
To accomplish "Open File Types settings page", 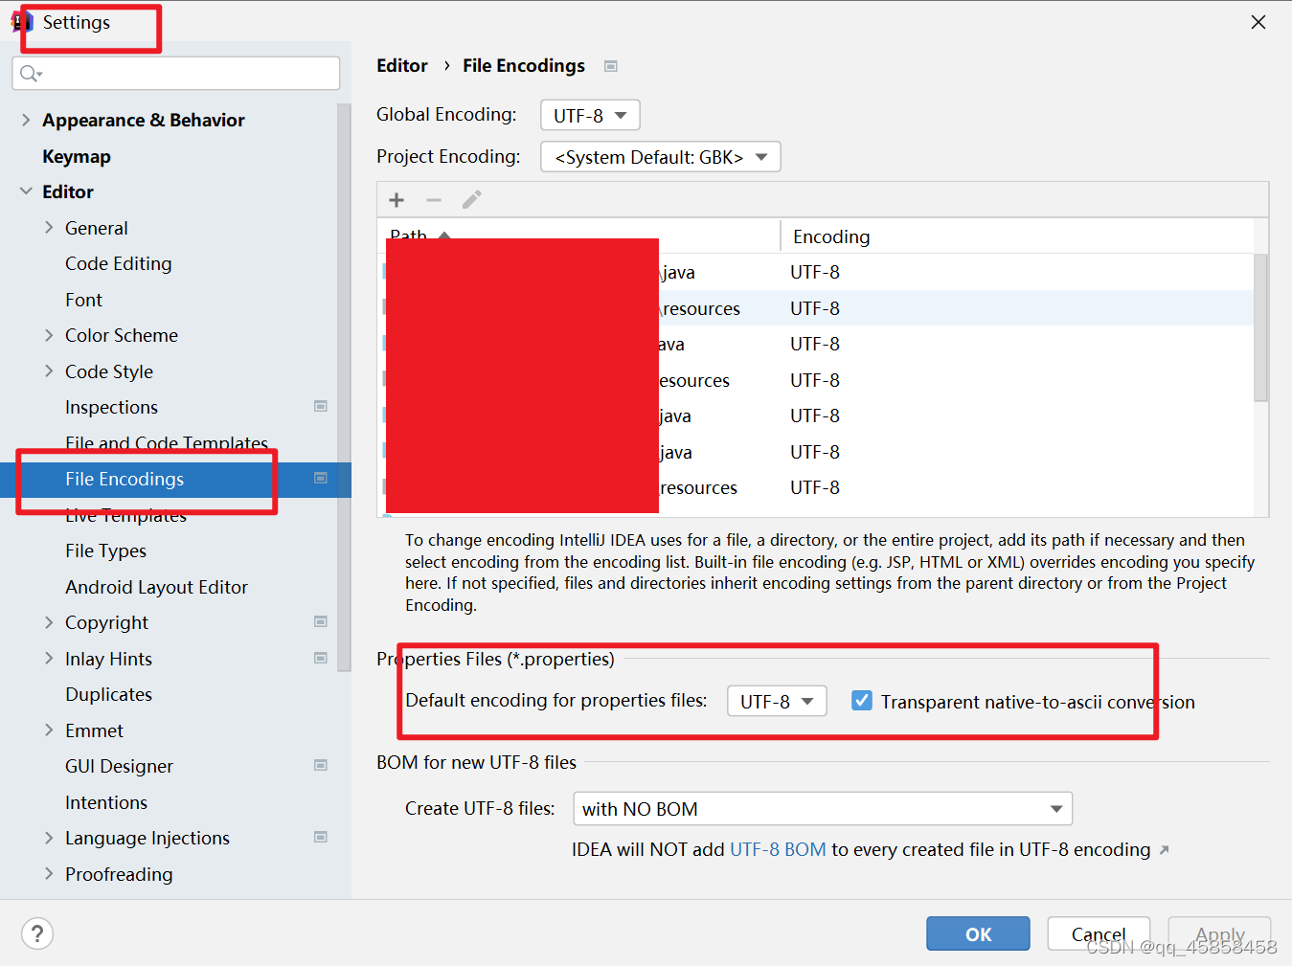I will [105, 550].
